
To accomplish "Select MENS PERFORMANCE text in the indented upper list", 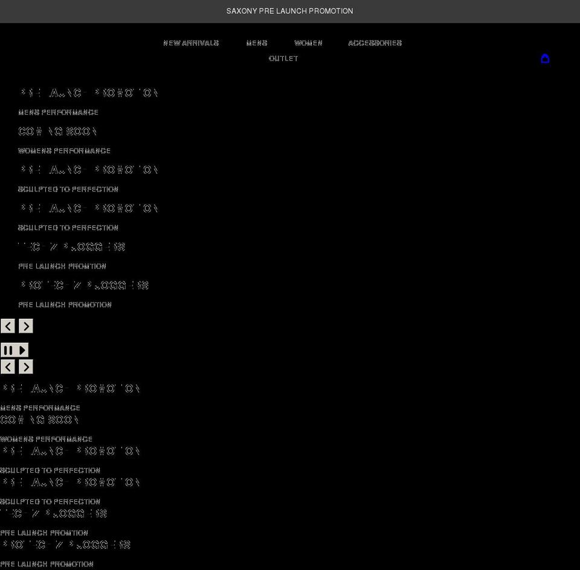I will click(x=58, y=112).
